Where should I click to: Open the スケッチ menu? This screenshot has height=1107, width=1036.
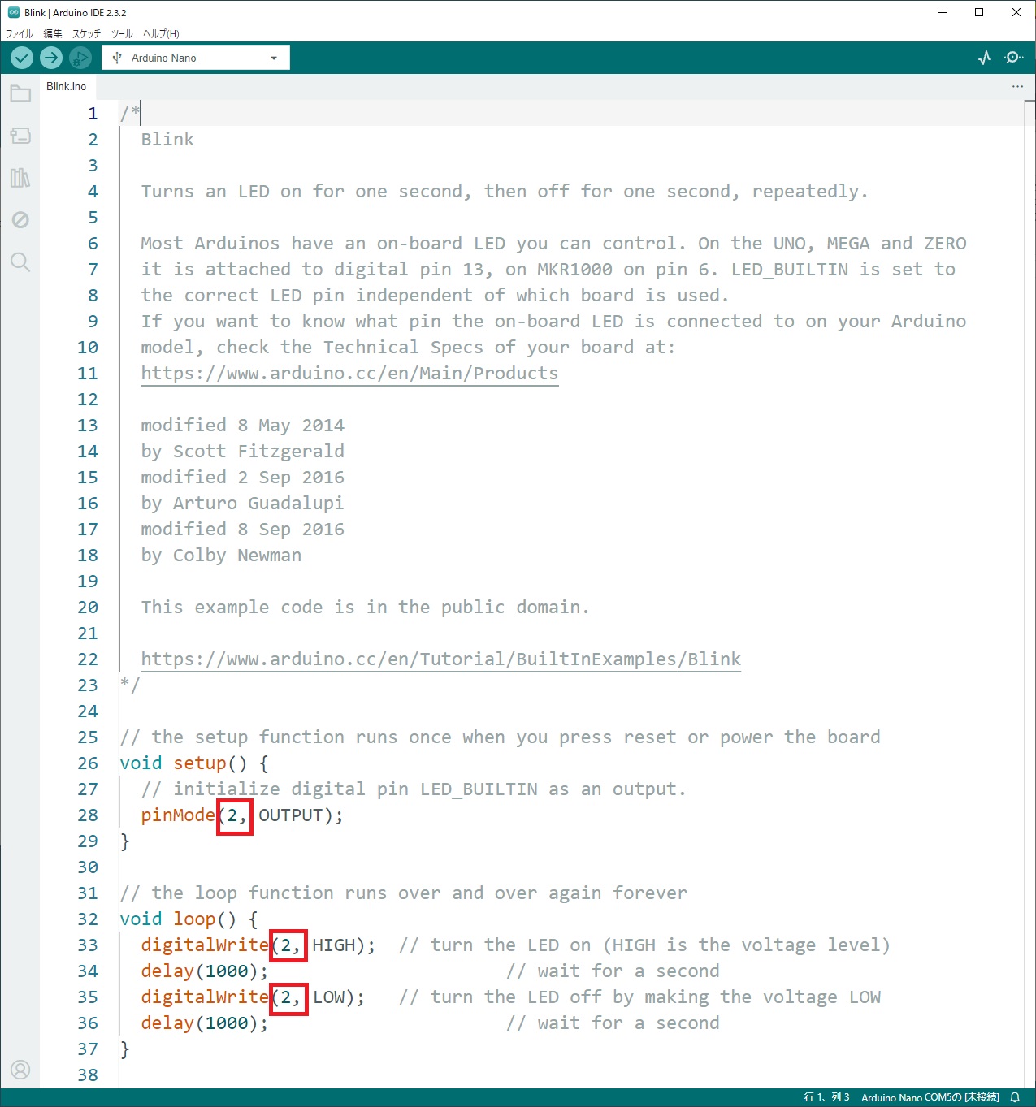[x=87, y=33]
